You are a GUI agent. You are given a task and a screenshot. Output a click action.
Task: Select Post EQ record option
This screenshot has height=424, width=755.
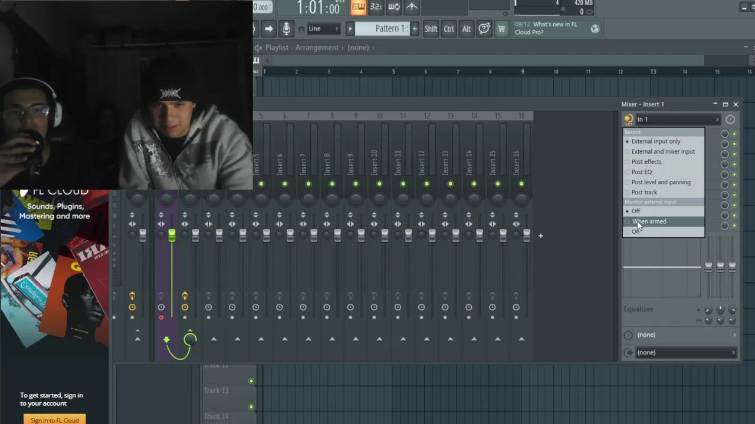pos(663,172)
